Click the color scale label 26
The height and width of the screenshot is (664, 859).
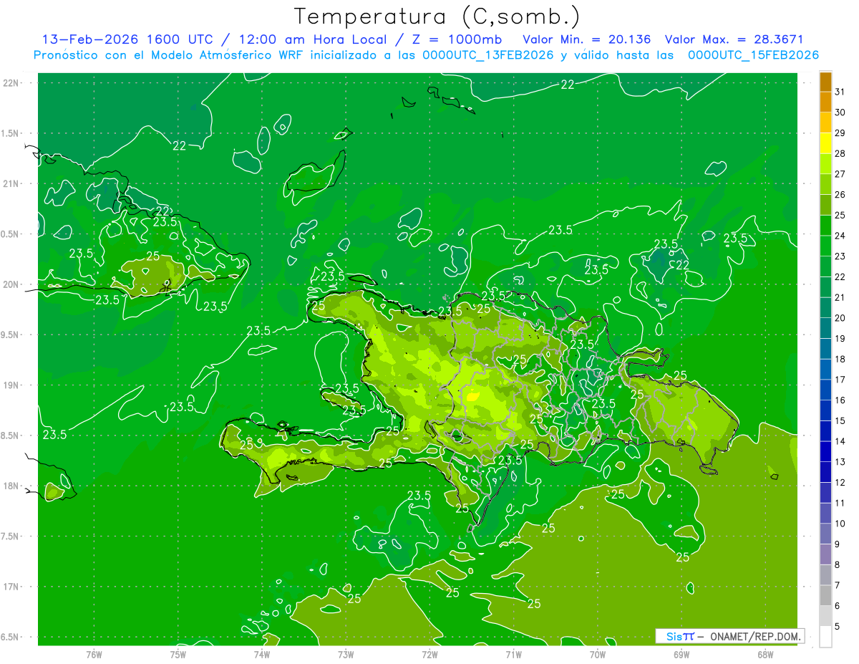[840, 195]
